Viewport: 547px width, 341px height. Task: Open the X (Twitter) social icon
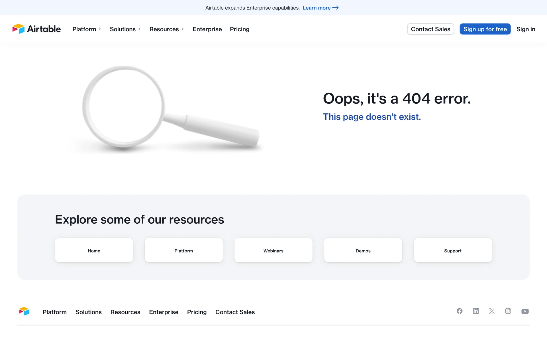pos(492,311)
